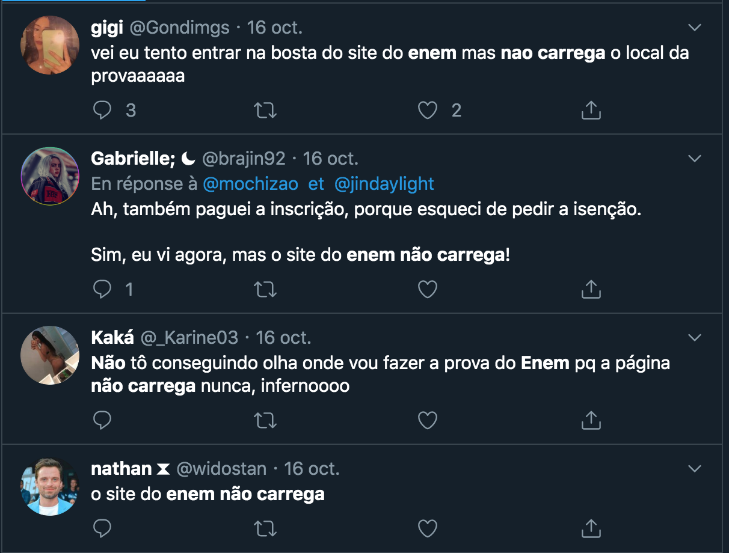
Task: Open the @jindaylight mention link
Action: click(x=384, y=184)
